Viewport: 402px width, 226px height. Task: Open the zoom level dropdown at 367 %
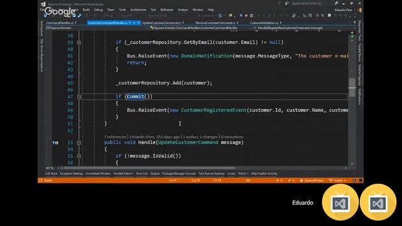coord(58,168)
